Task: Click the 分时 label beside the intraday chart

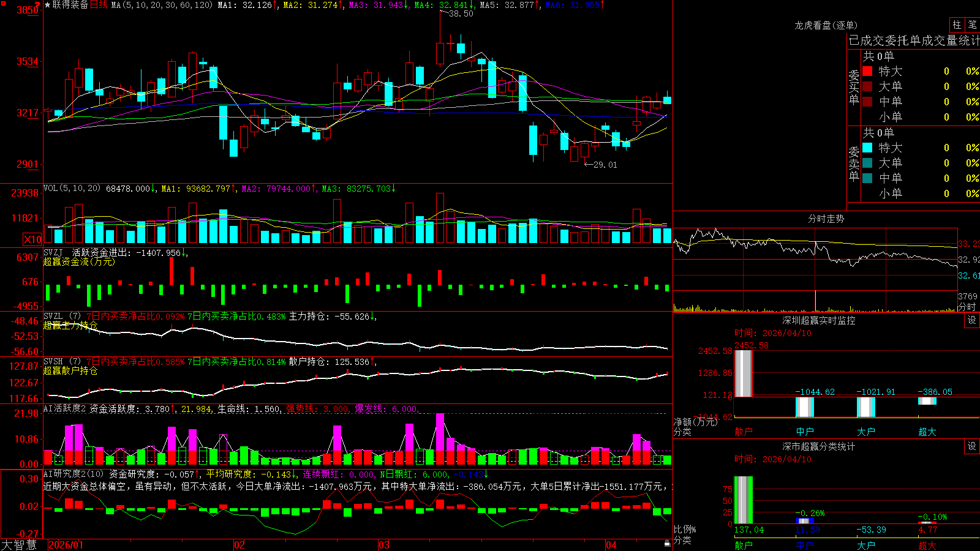Action: [967, 307]
